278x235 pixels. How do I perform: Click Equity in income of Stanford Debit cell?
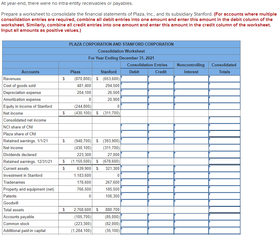[134, 107]
